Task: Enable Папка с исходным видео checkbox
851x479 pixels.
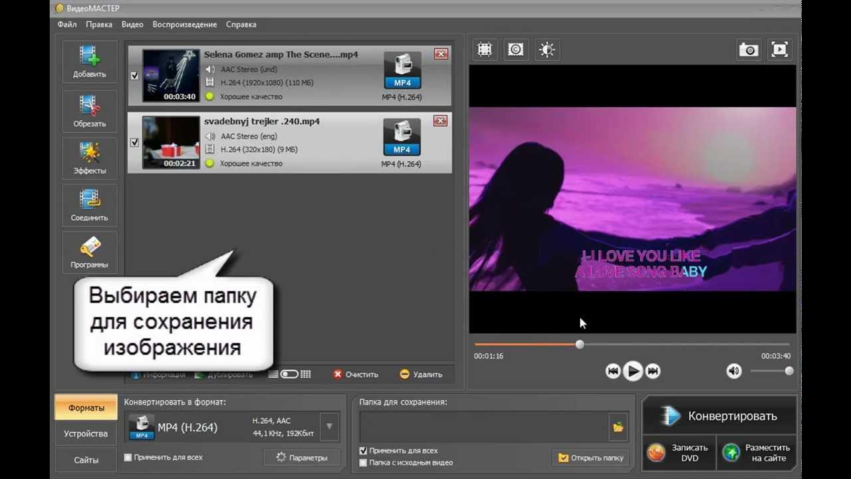Action: [363, 462]
